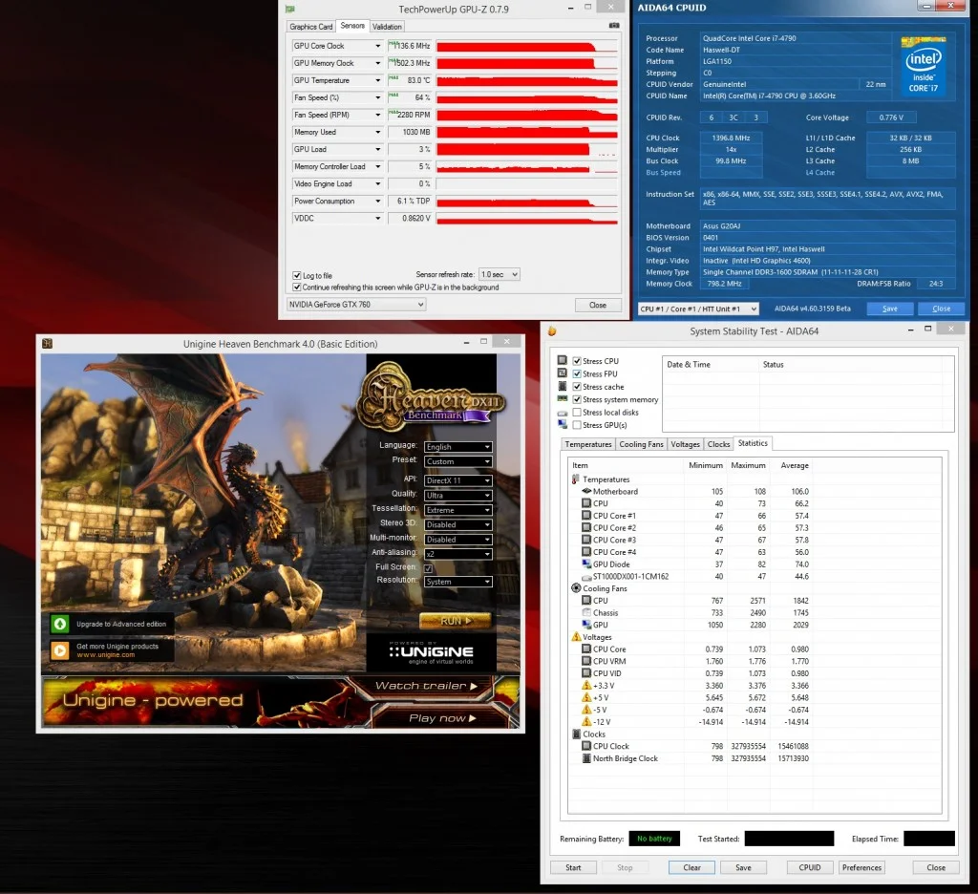This screenshot has height=894, width=978.
Task: Click AIDA64 flame icon in Stability Test title
Action: click(551, 331)
